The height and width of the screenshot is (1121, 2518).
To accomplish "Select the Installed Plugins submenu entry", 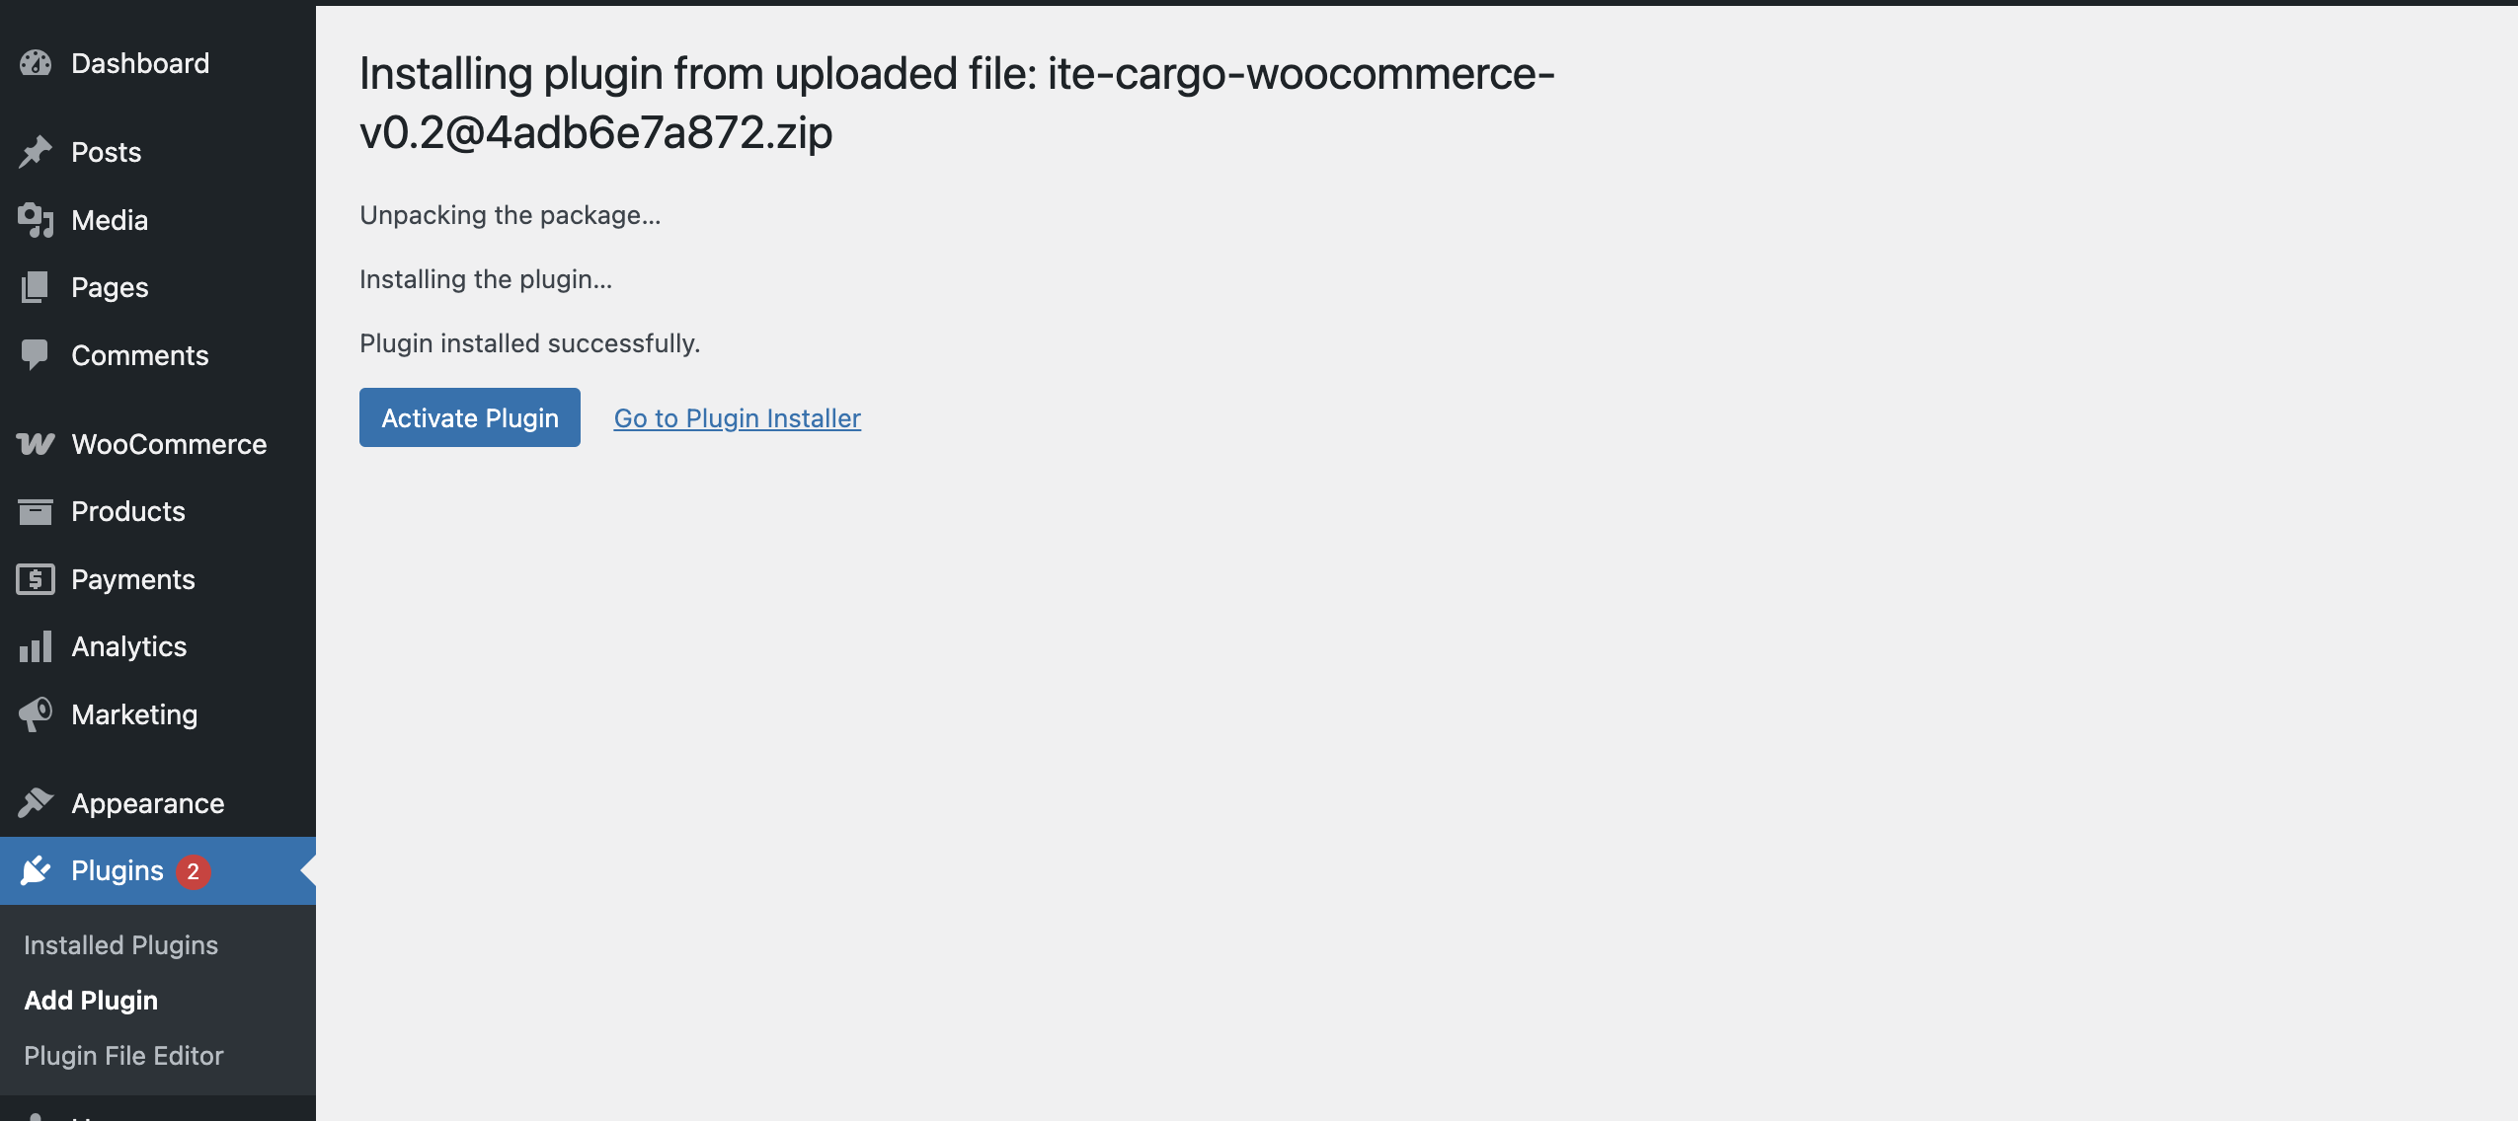I will click(120, 944).
